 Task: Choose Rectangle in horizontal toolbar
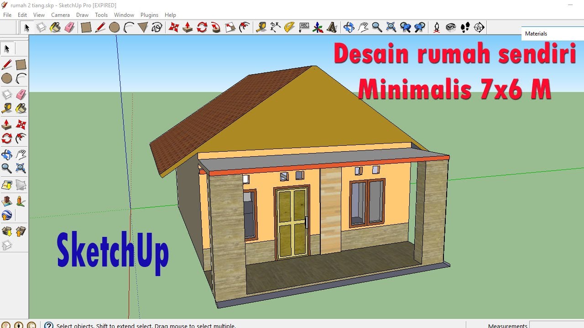86,27
